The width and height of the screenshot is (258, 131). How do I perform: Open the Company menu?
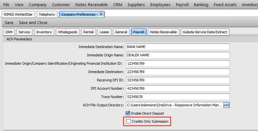pos(38,5)
